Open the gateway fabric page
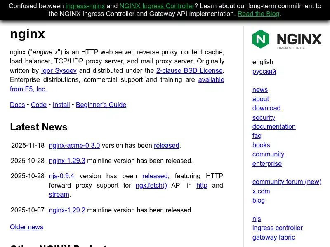Viewport: 330px width, 247px height. click(x=273, y=237)
